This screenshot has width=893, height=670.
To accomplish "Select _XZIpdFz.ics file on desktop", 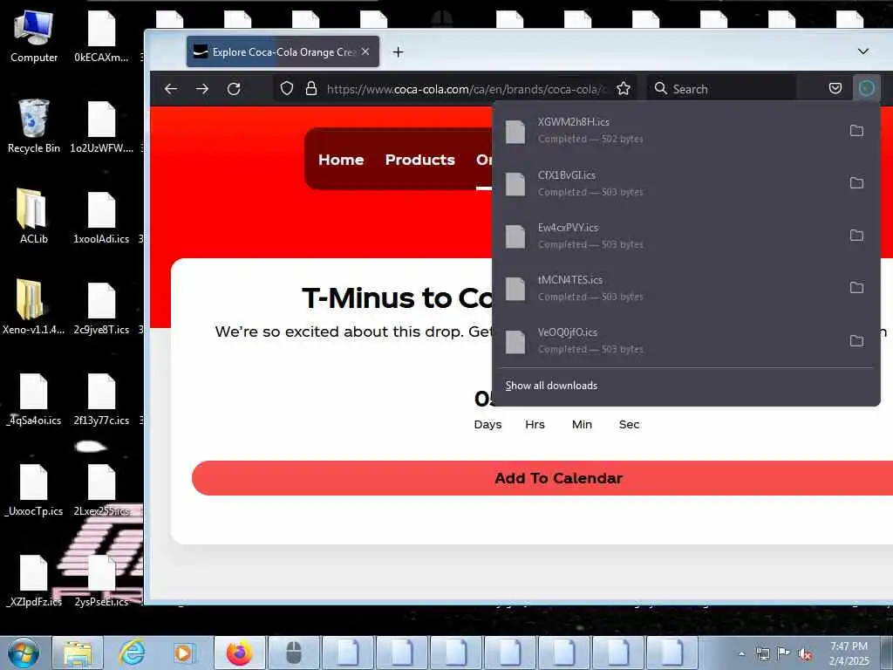I will coord(34,579).
